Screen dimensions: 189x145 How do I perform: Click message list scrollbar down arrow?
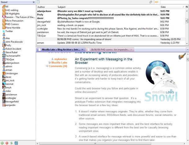tap(187, 44)
